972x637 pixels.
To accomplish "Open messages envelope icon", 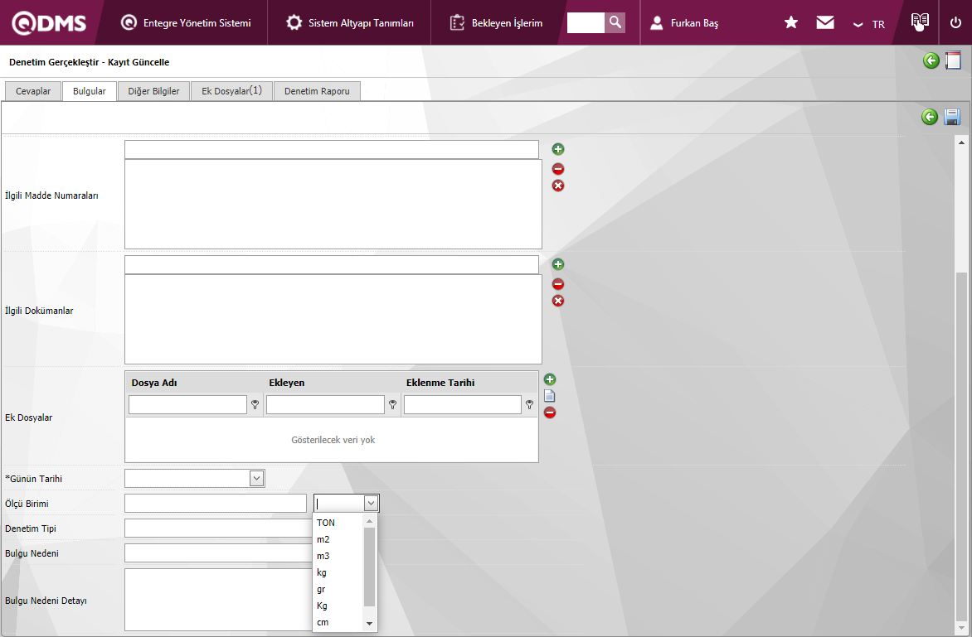I will 825,23.
